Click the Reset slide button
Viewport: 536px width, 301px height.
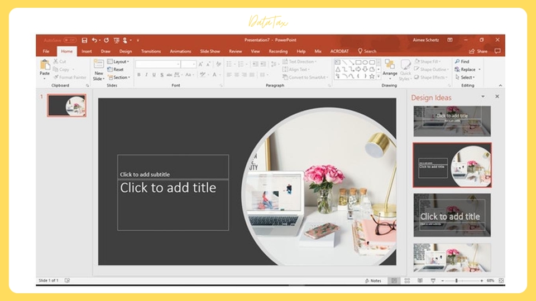click(x=116, y=69)
